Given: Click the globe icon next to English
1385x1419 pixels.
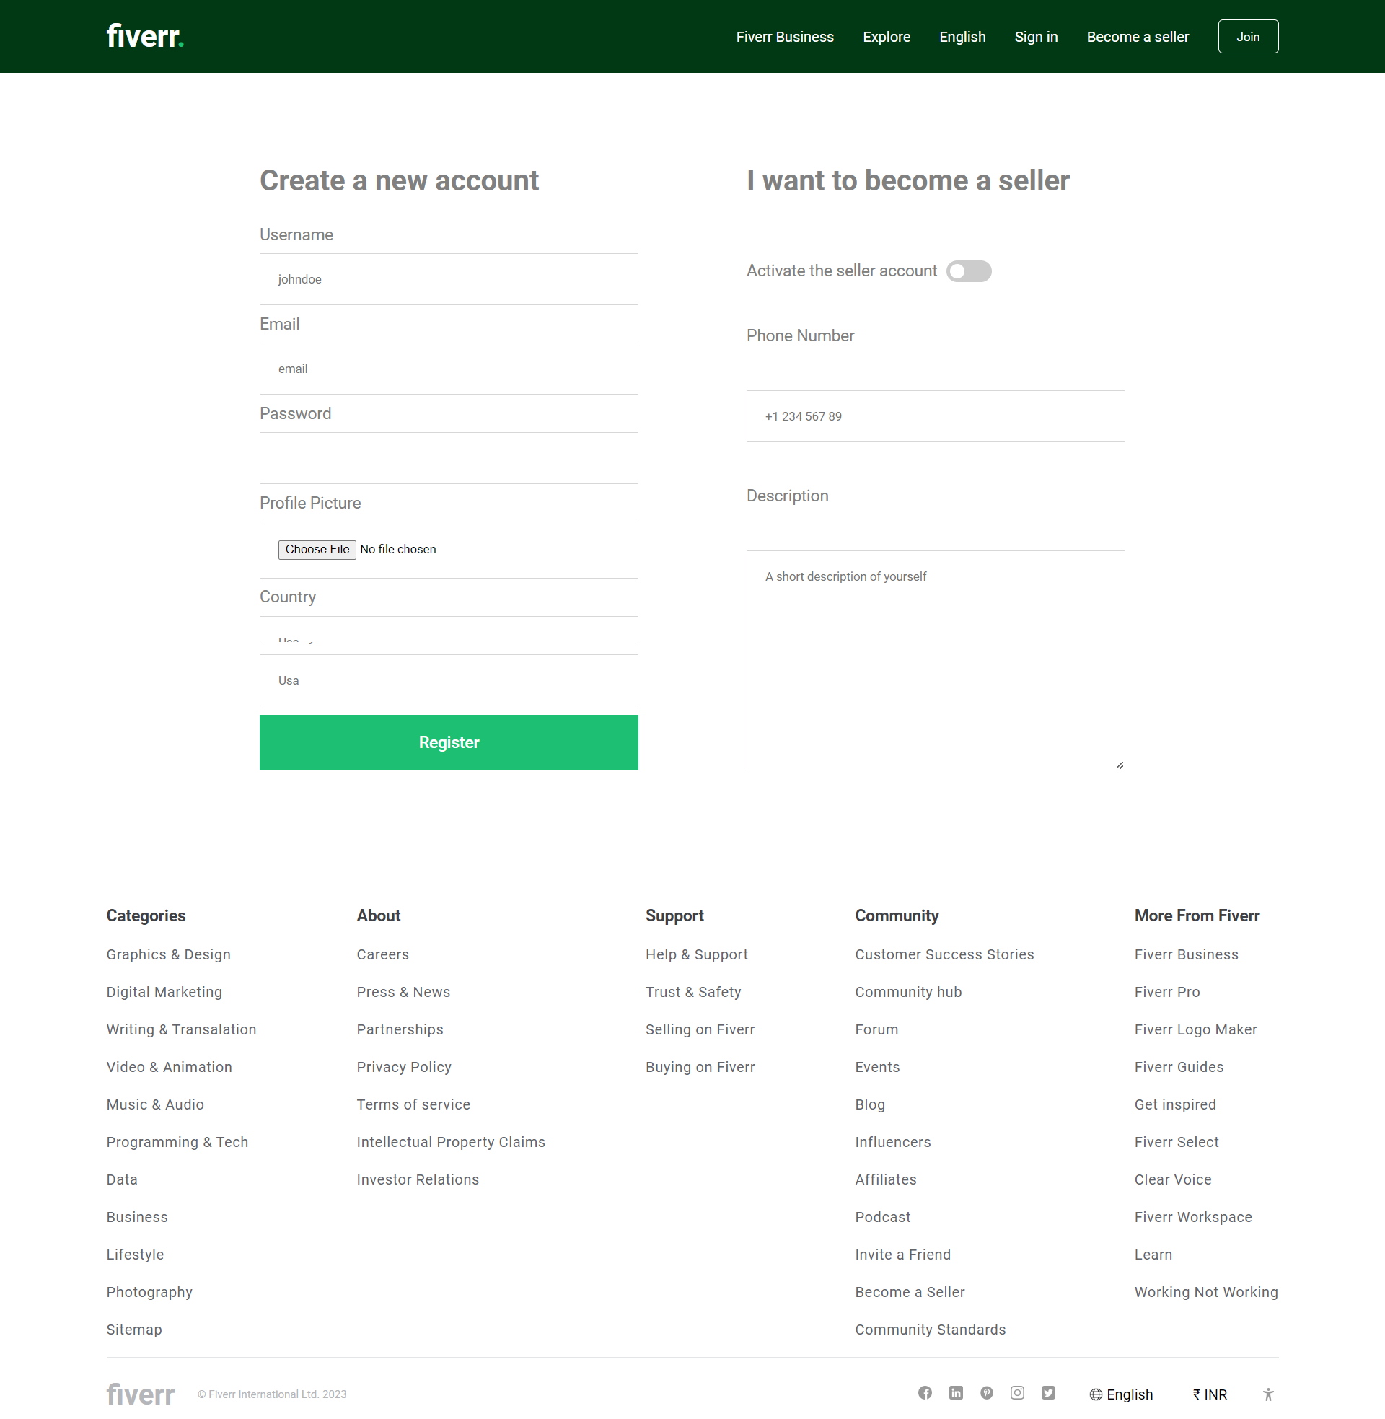Looking at the screenshot, I should click(x=1096, y=1394).
